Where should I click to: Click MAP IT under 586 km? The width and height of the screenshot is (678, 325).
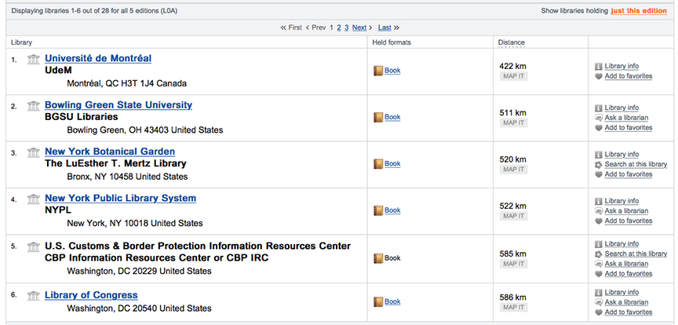[x=514, y=308]
